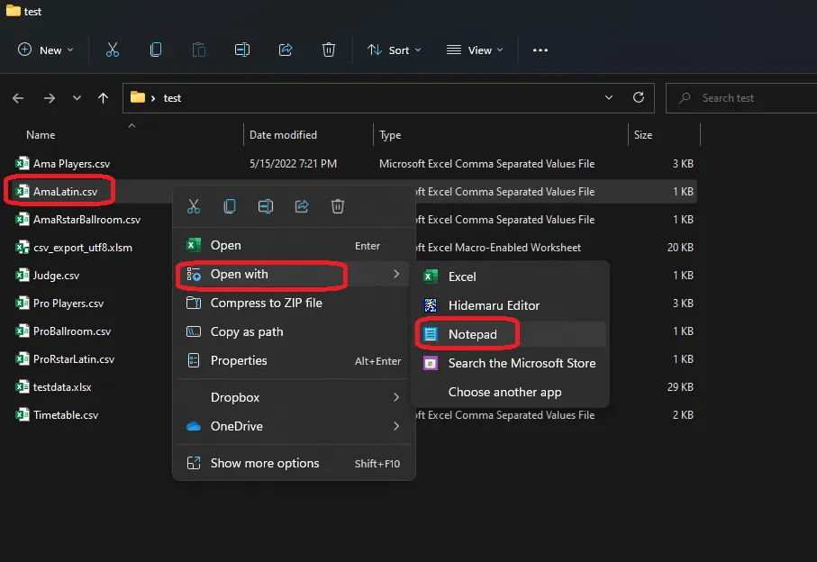Select Notepad from the Open with submenu
Image resolution: width=817 pixels, height=562 pixels.
coord(471,334)
